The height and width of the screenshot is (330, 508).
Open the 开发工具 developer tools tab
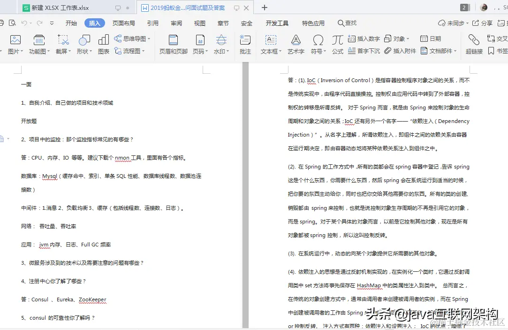[277, 23]
